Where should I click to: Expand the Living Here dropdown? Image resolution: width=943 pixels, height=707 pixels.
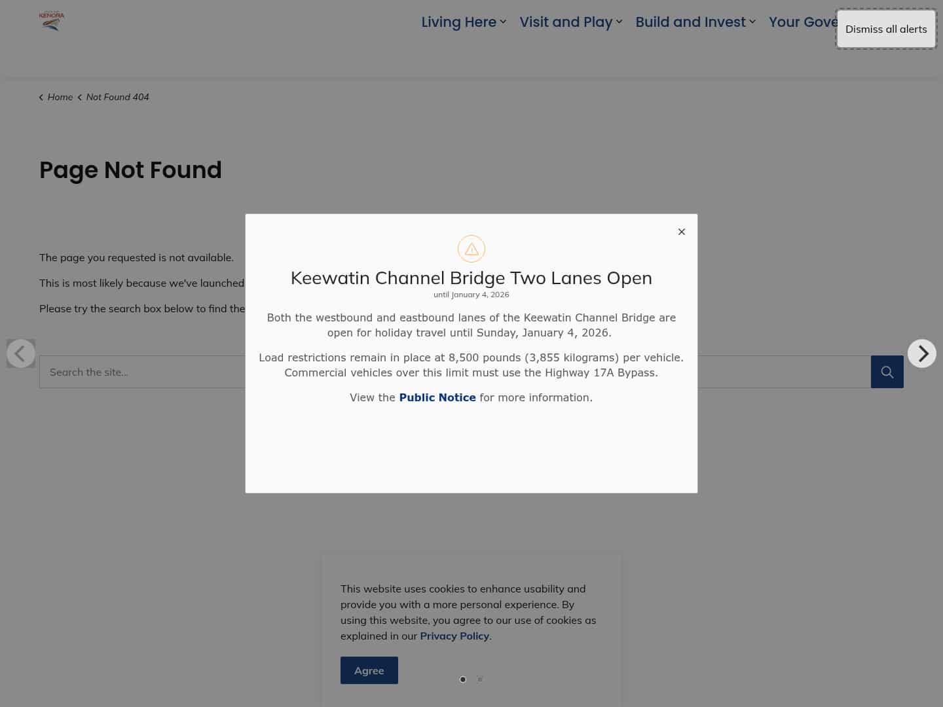503,22
